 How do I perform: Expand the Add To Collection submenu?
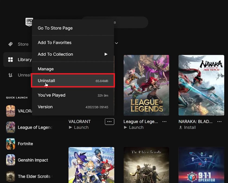click(106, 54)
